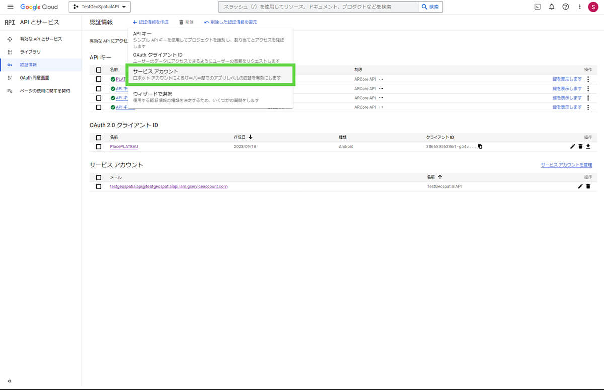Click the 削除 trash toolbar button

[186, 22]
